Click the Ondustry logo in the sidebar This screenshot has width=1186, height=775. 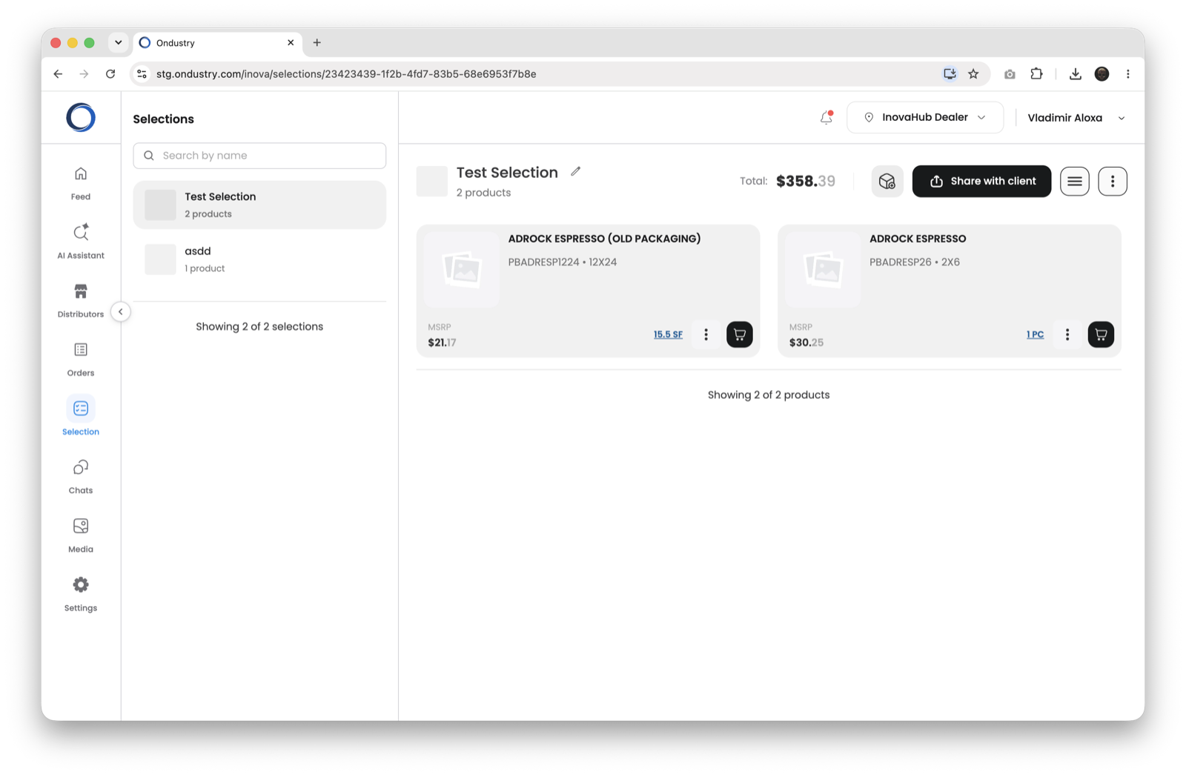coord(81,117)
